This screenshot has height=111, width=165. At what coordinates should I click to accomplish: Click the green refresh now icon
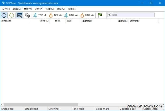[11, 15]
